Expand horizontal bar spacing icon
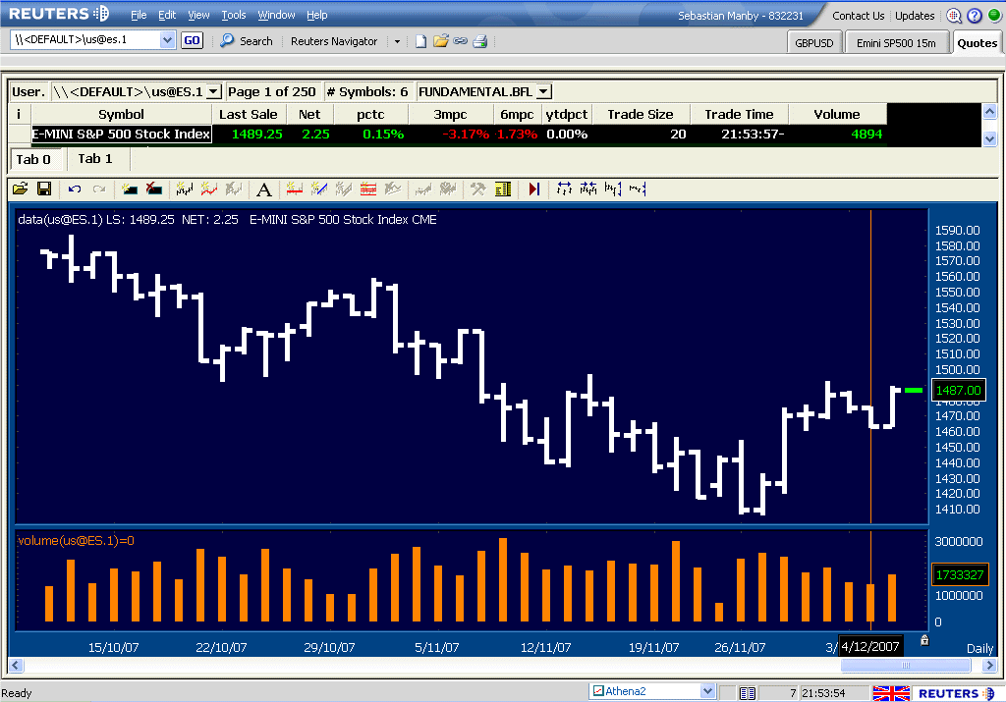The image size is (1006, 702). pyautogui.click(x=565, y=189)
